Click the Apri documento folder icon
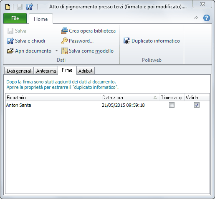The width and height of the screenshot is (215, 199). 10,51
